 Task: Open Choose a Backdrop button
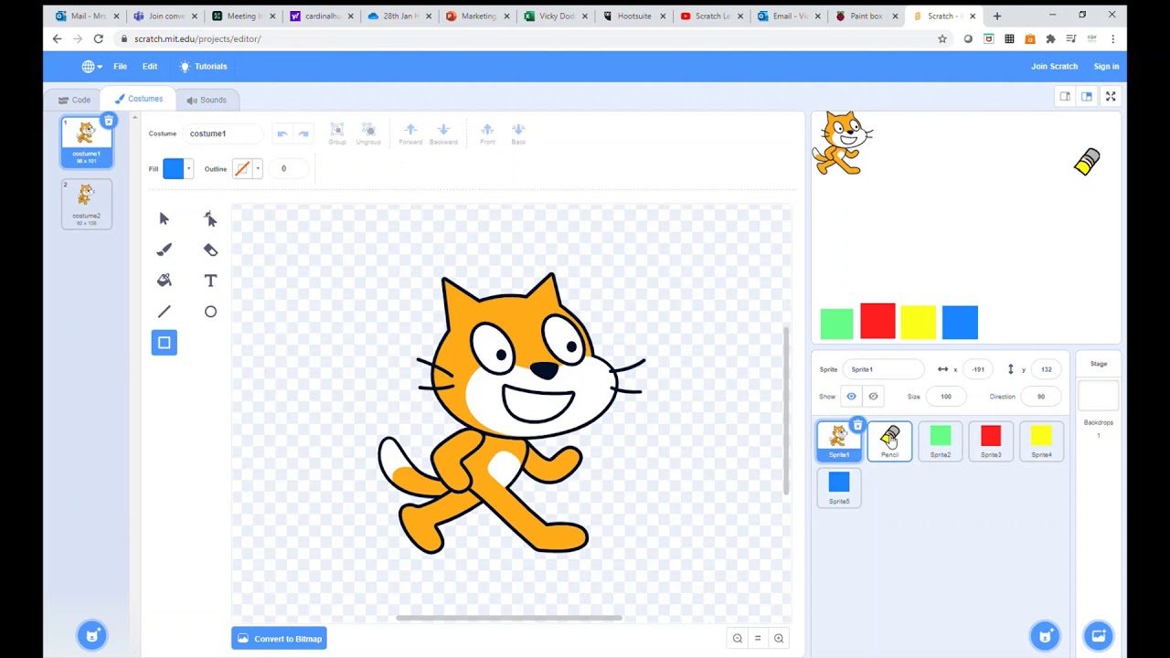[1099, 635]
